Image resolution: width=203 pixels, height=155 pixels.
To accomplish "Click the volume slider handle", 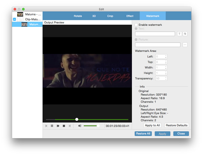I will coord(98,126).
